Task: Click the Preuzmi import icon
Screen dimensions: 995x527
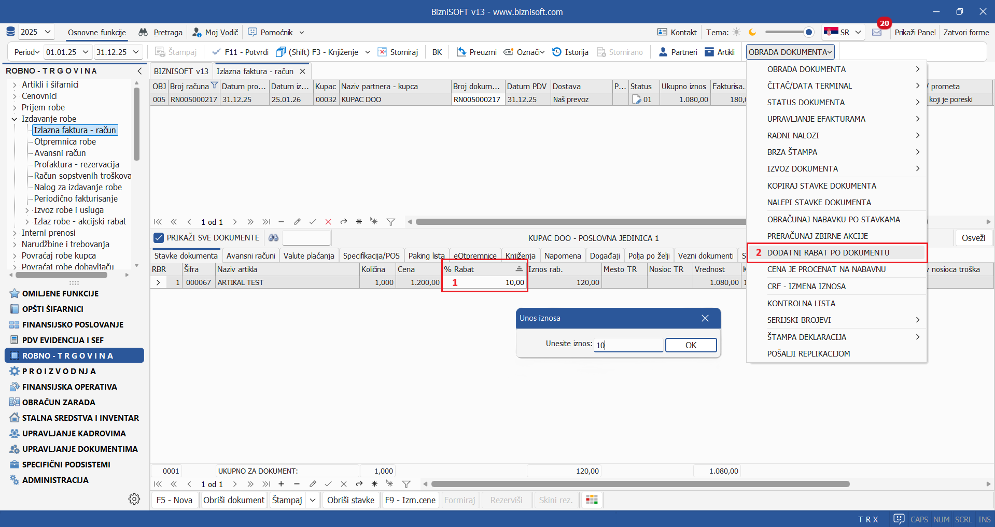Action: [x=461, y=52]
